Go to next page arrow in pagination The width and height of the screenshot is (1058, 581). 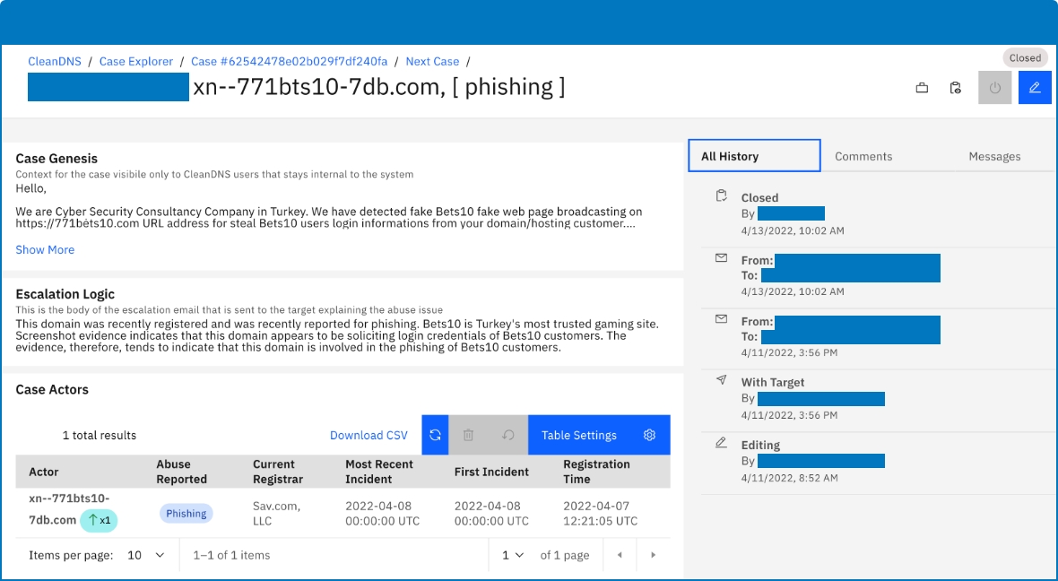653,555
